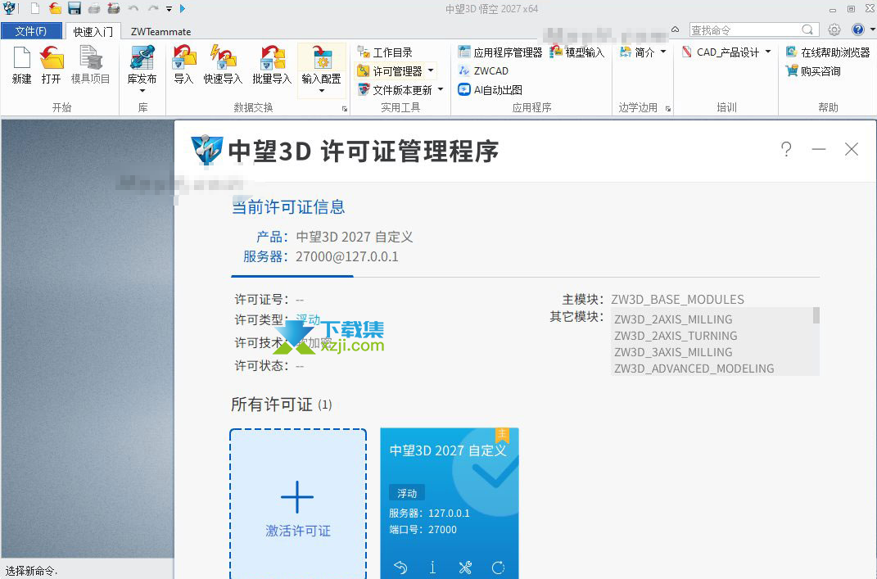This screenshot has width=877, height=579.
Task: Open the 文件(F) menu
Action: pyautogui.click(x=31, y=31)
